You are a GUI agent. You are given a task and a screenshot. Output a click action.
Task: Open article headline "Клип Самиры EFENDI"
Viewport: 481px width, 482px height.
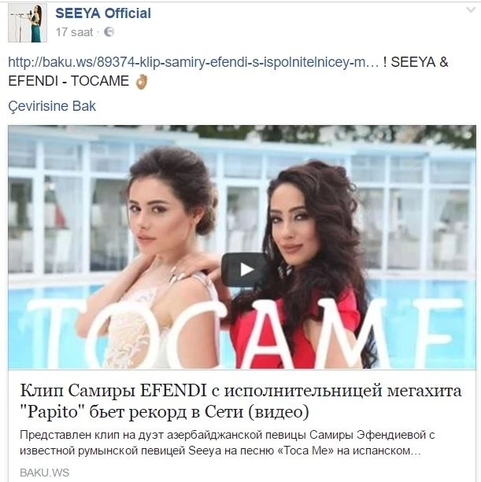[241, 391]
